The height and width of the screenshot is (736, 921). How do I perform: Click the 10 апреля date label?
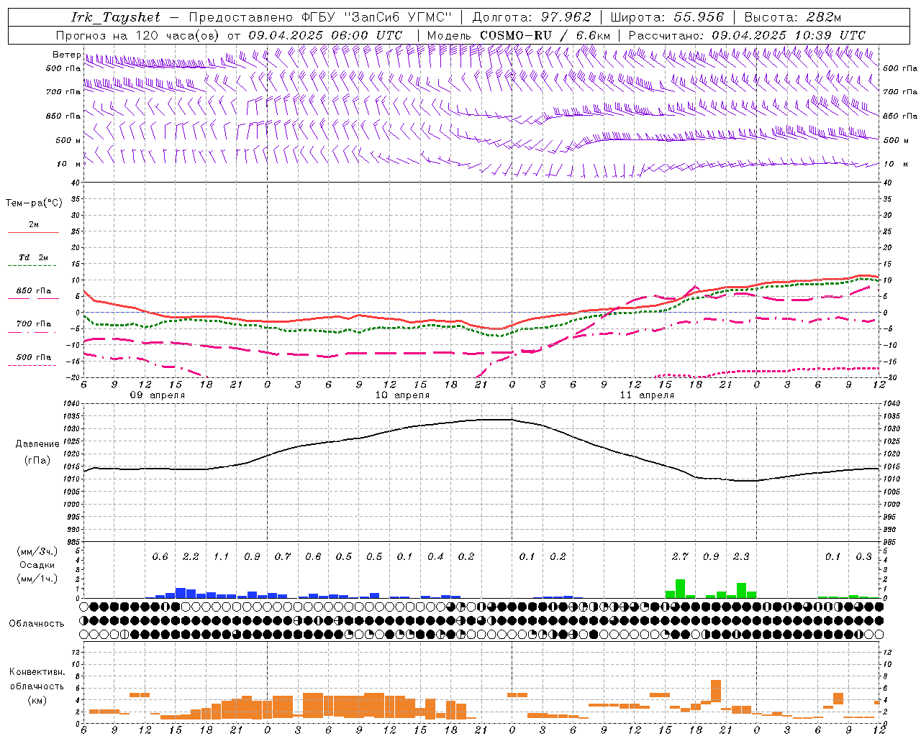click(x=402, y=395)
